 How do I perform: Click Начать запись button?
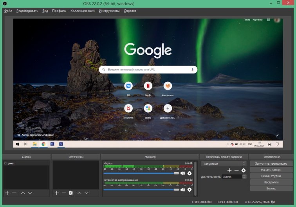click(271, 170)
